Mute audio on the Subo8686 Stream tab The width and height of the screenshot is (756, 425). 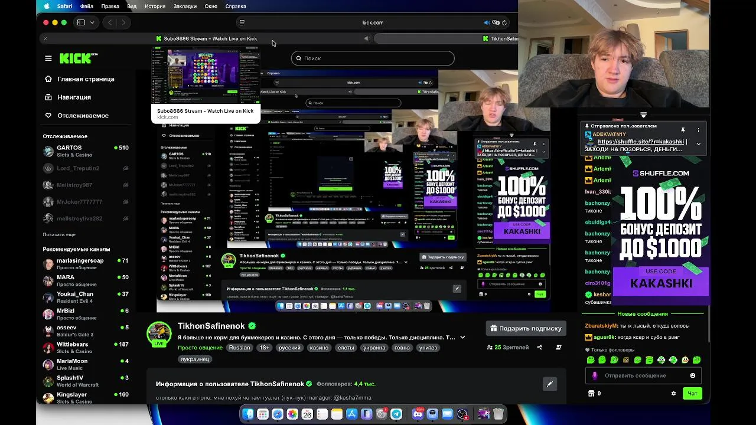[x=367, y=38]
